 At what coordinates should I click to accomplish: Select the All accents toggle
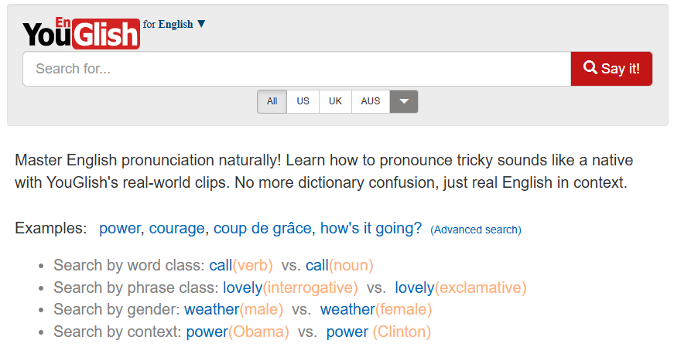click(x=272, y=101)
